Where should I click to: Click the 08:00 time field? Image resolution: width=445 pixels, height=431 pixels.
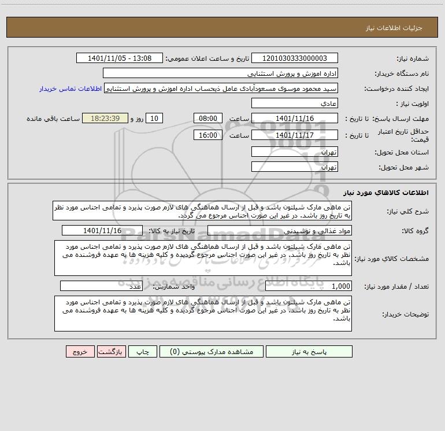(207, 118)
